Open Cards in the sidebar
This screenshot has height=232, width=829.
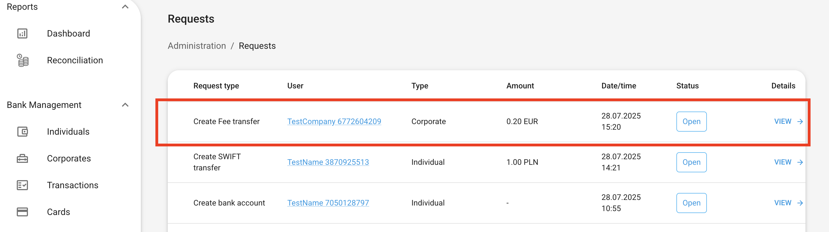pyautogui.click(x=59, y=212)
